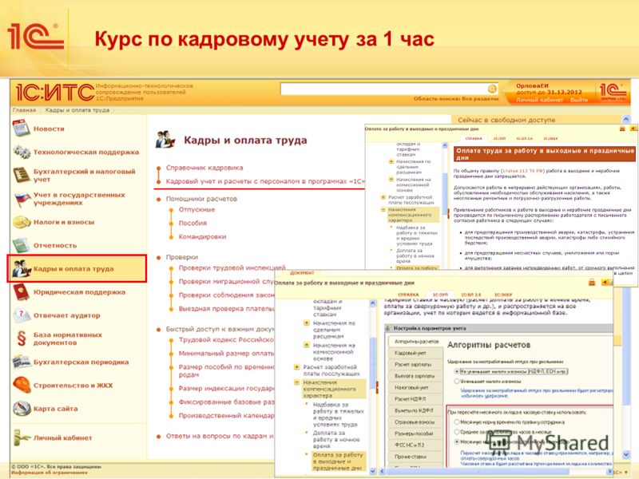639x479 pixels.
Task: Expand Начисления на комиссионной основе in the 1С:ЗУП window tree
Action: pos(307,345)
